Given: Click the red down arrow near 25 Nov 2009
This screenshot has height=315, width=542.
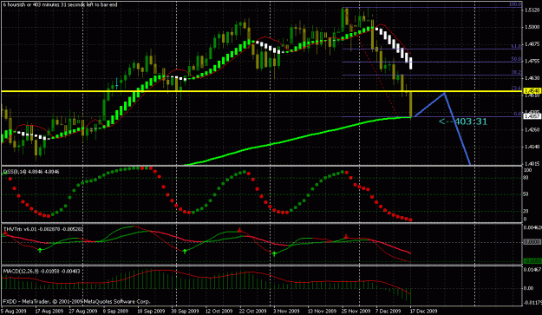Looking at the screenshot, I should (x=346, y=237).
